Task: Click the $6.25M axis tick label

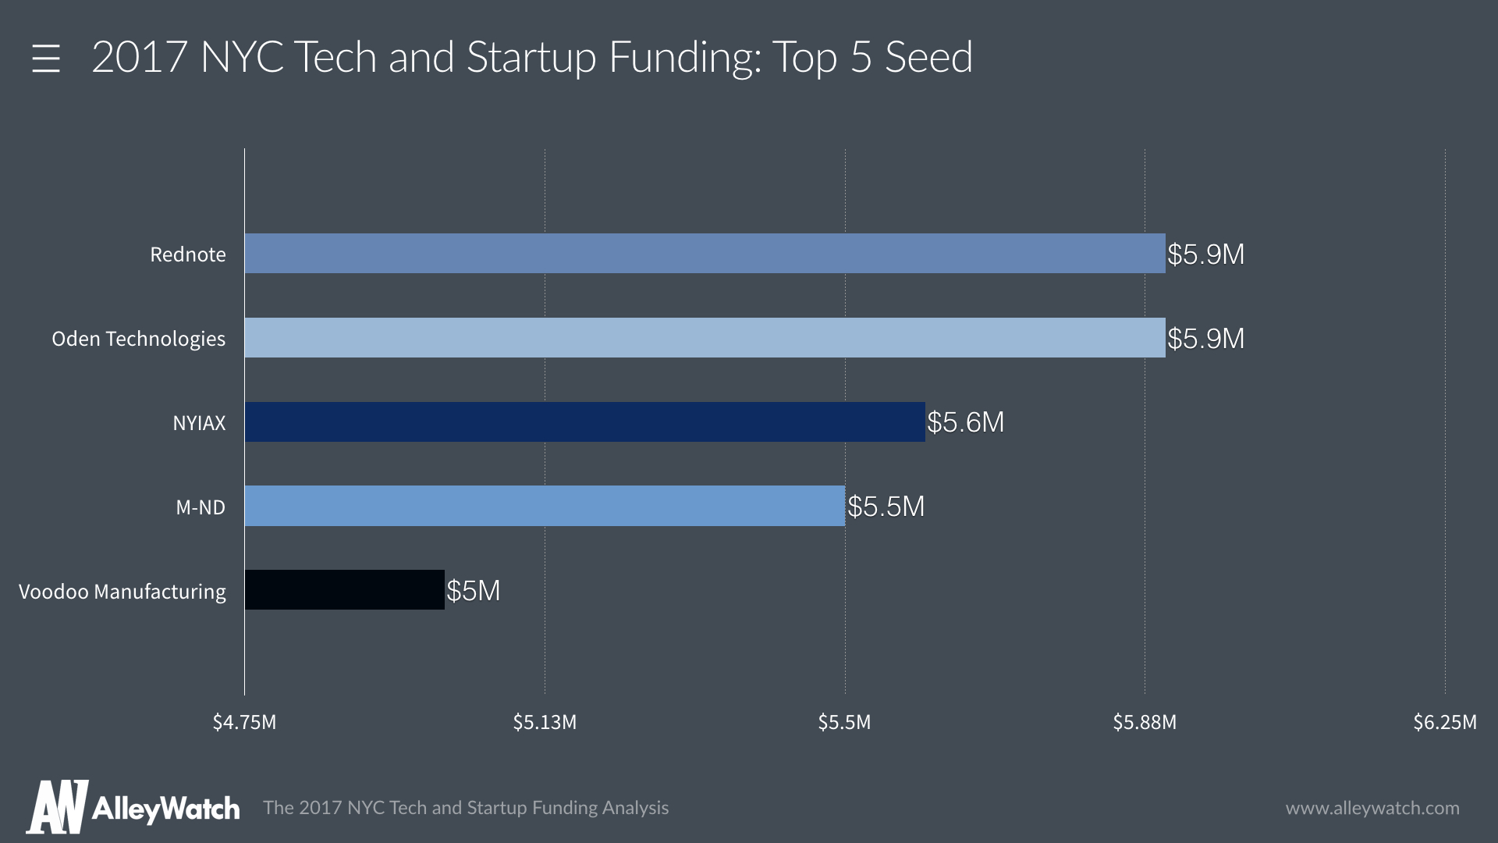Action: point(1444,722)
